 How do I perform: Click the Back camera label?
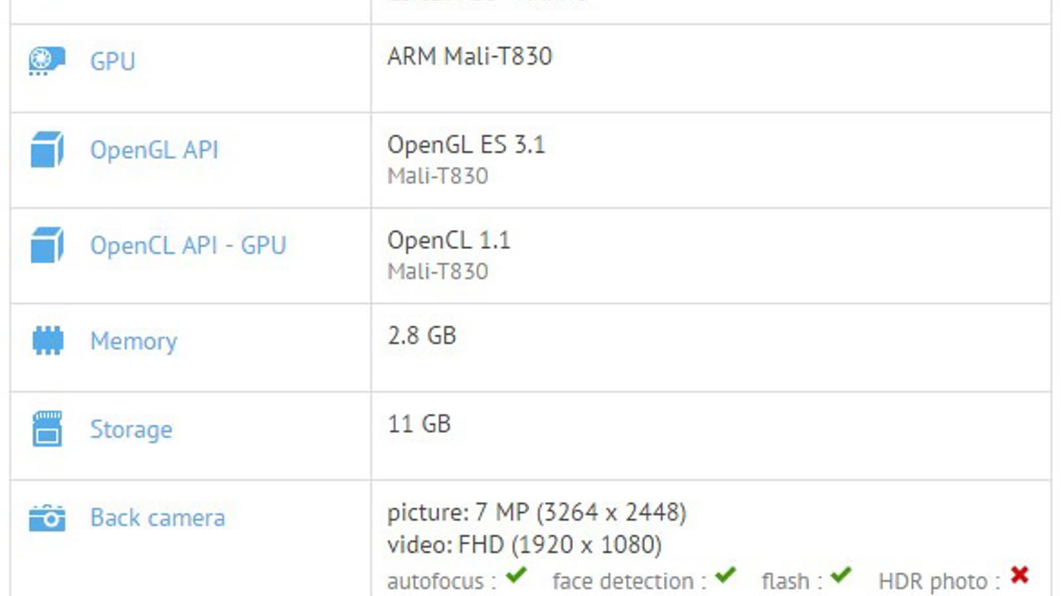[158, 518]
